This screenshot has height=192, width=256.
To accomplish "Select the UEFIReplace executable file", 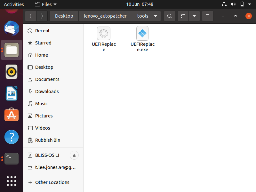I will point(104,39).
